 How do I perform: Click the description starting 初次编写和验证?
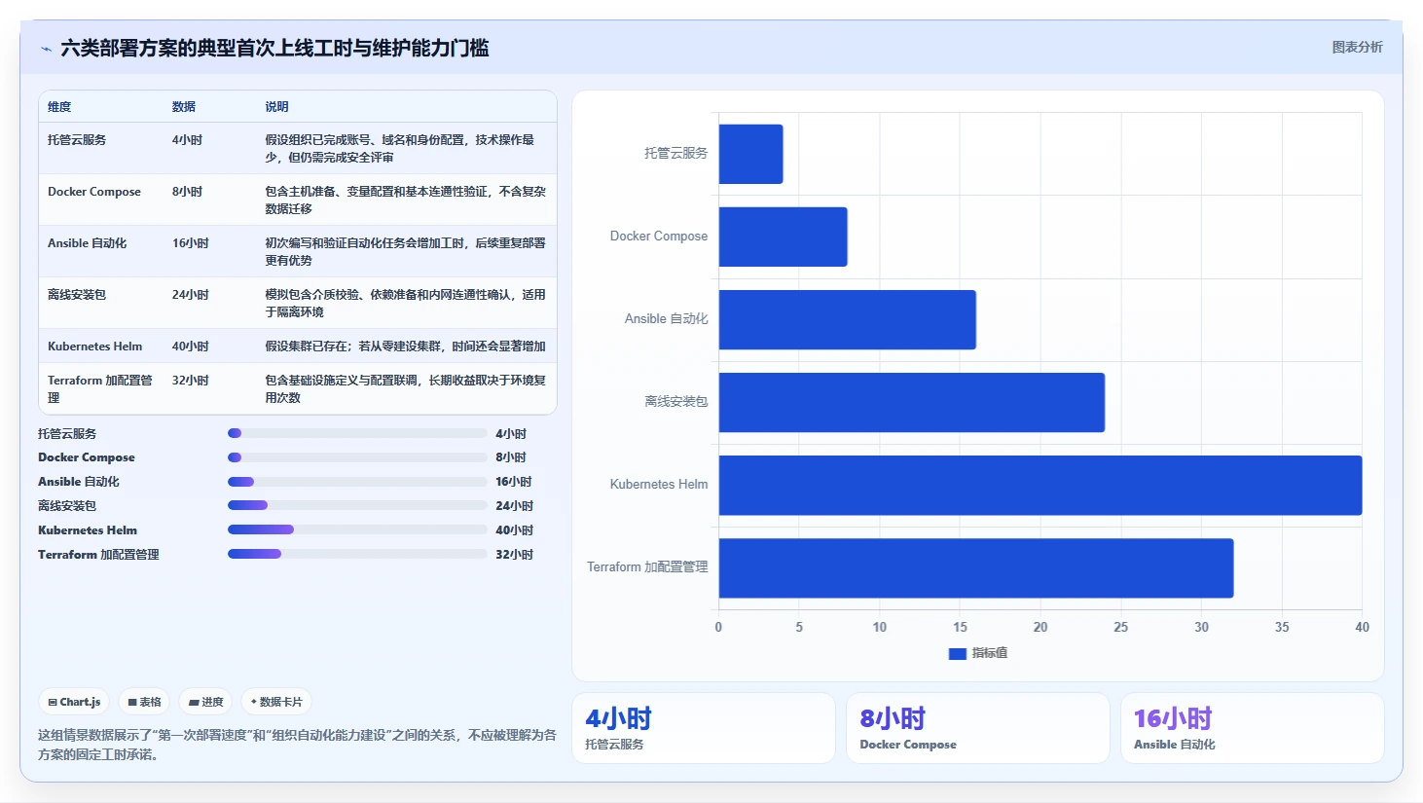406,252
